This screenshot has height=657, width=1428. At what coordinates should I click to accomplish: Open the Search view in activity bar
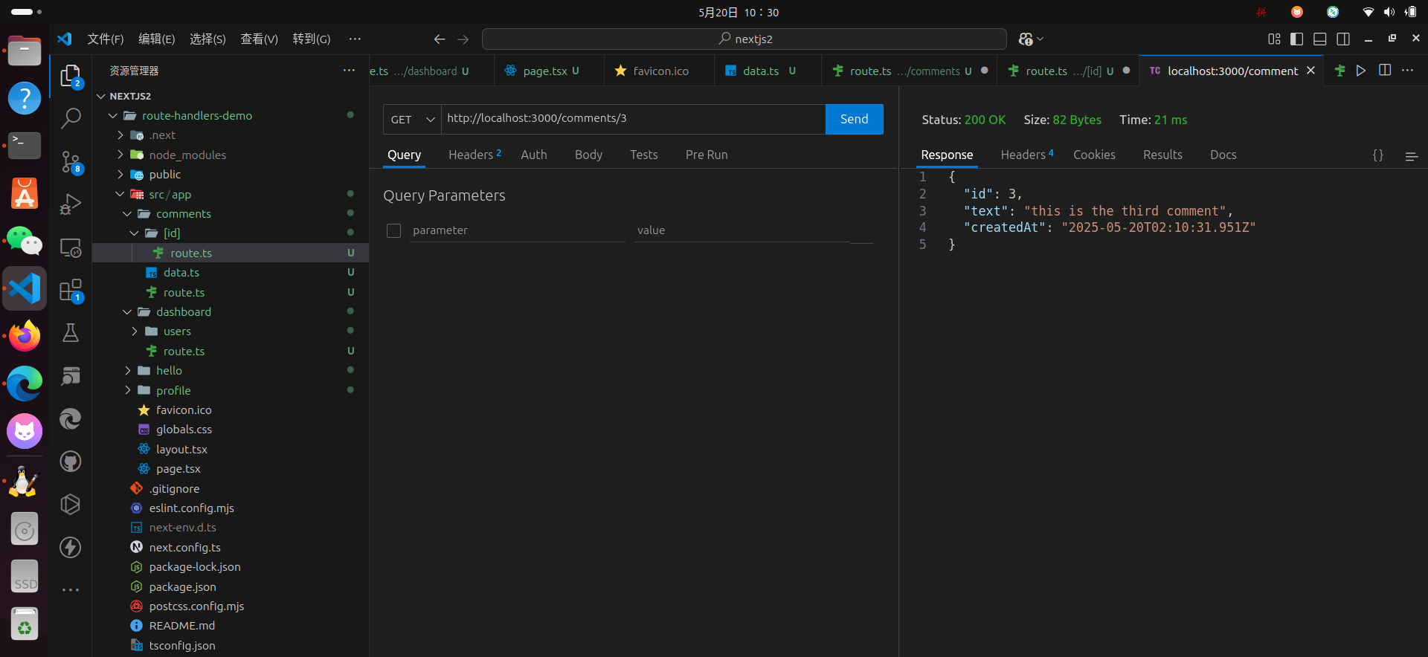click(71, 118)
